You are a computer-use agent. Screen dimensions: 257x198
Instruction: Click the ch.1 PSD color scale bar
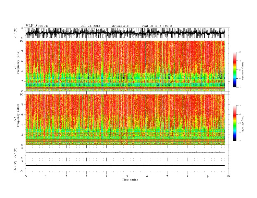(235, 70)
